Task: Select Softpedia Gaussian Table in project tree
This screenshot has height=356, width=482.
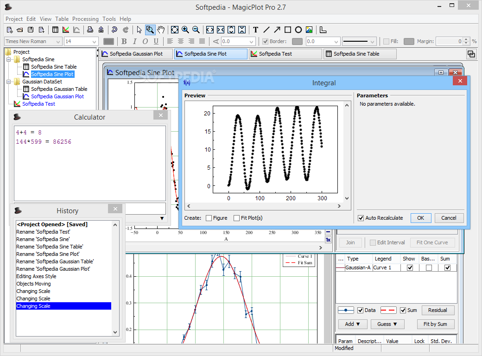Action: click(x=59, y=89)
